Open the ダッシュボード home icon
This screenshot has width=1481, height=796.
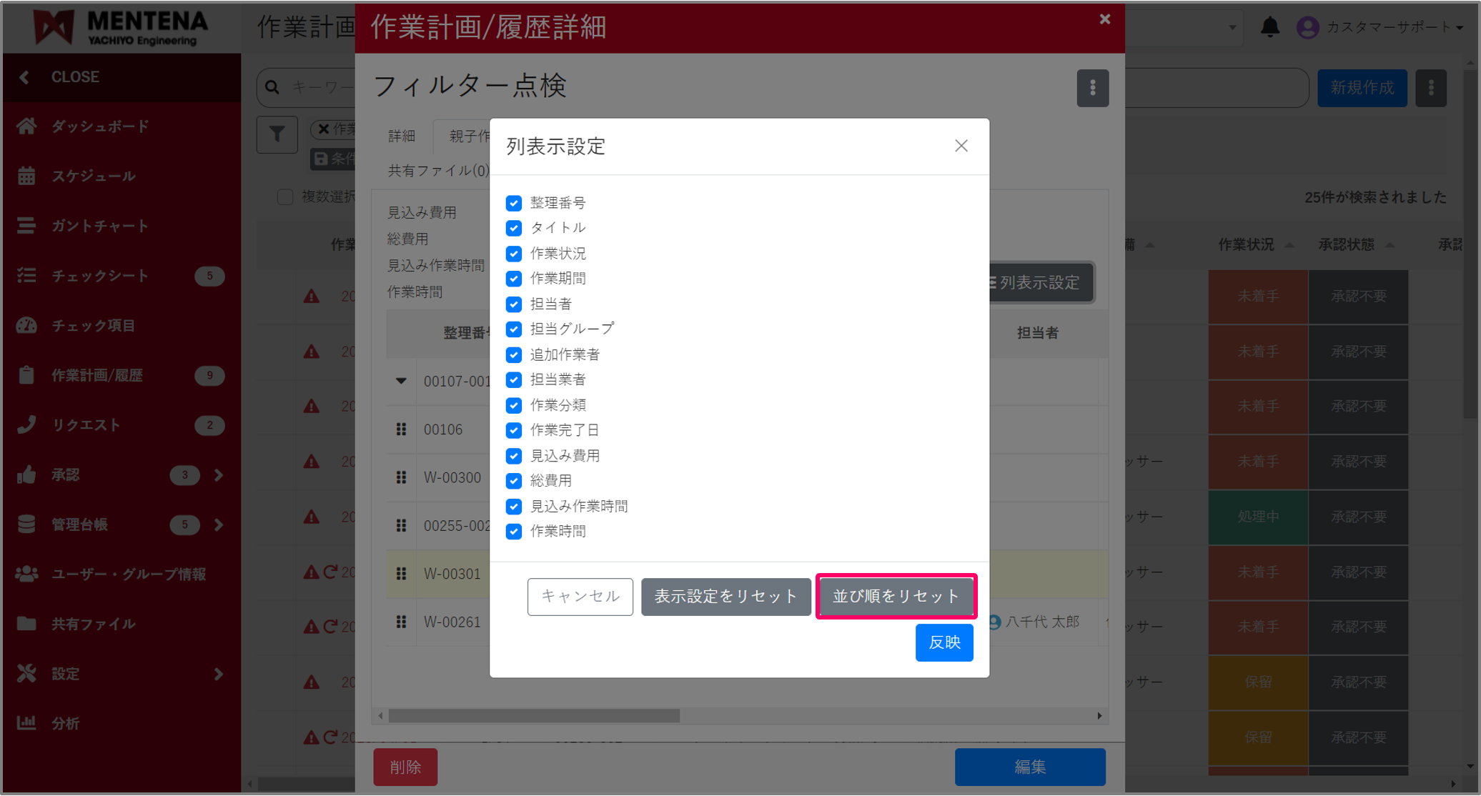pyautogui.click(x=26, y=126)
